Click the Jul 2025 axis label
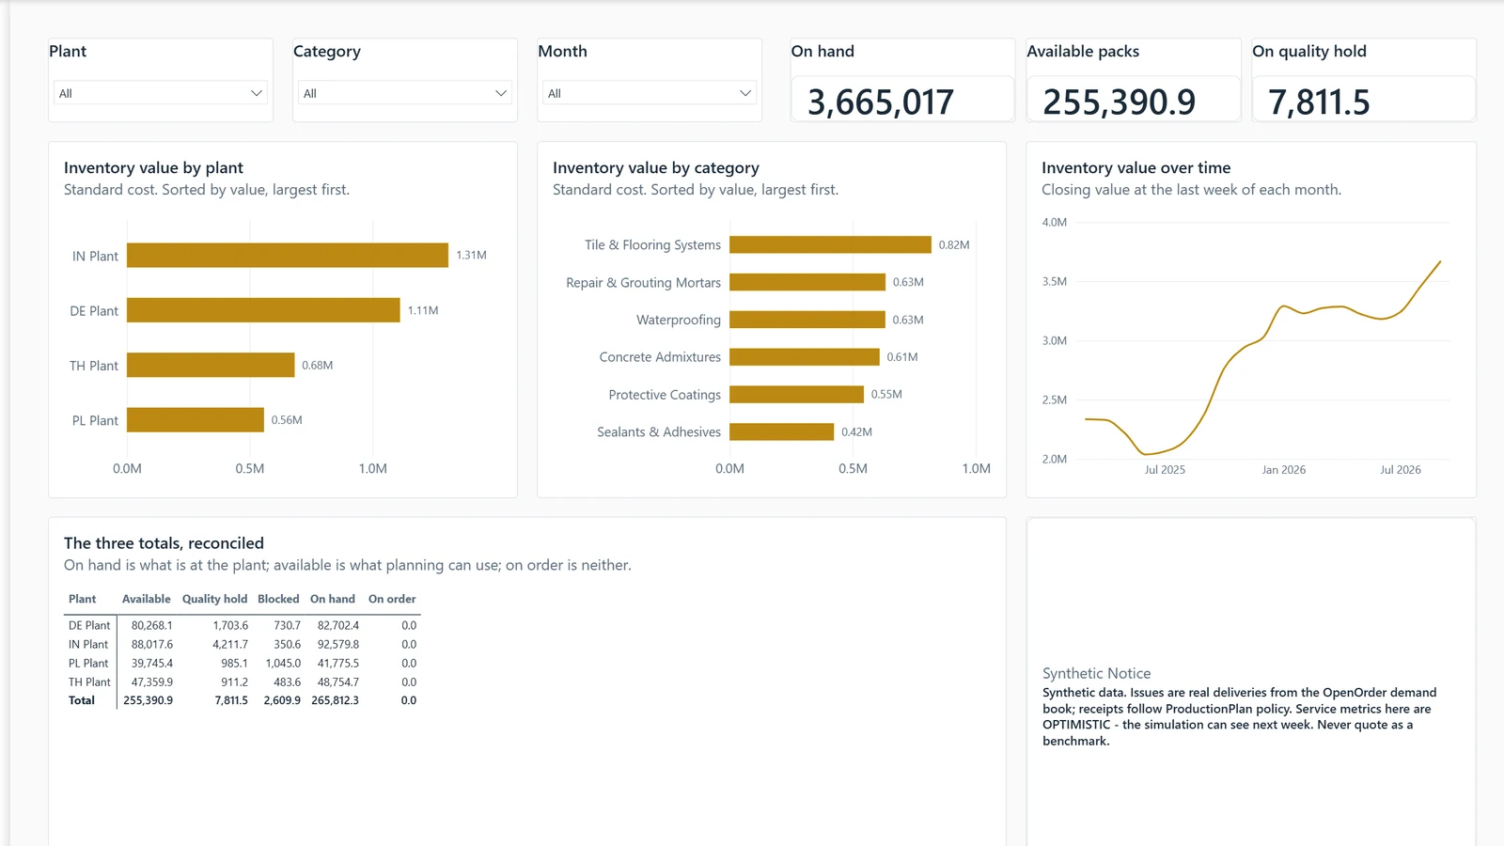 click(x=1165, y=469)
